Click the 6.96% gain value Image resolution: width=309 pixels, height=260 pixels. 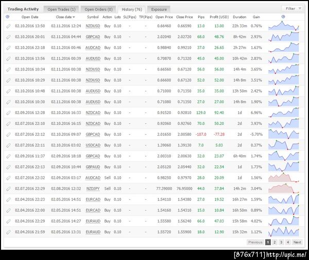pos(256,113)
